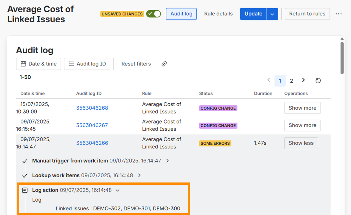351x215 pixels.
Task: Click the vertical scrollbar thumb
Action: tap(342, 58)
